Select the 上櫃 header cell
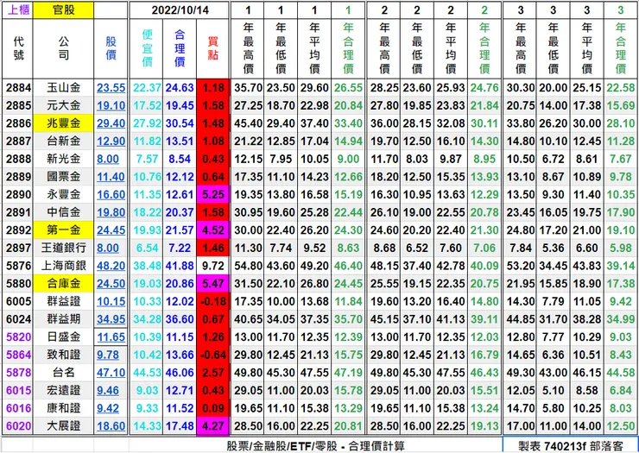This screenshot has height=453, width=639. 18,10
